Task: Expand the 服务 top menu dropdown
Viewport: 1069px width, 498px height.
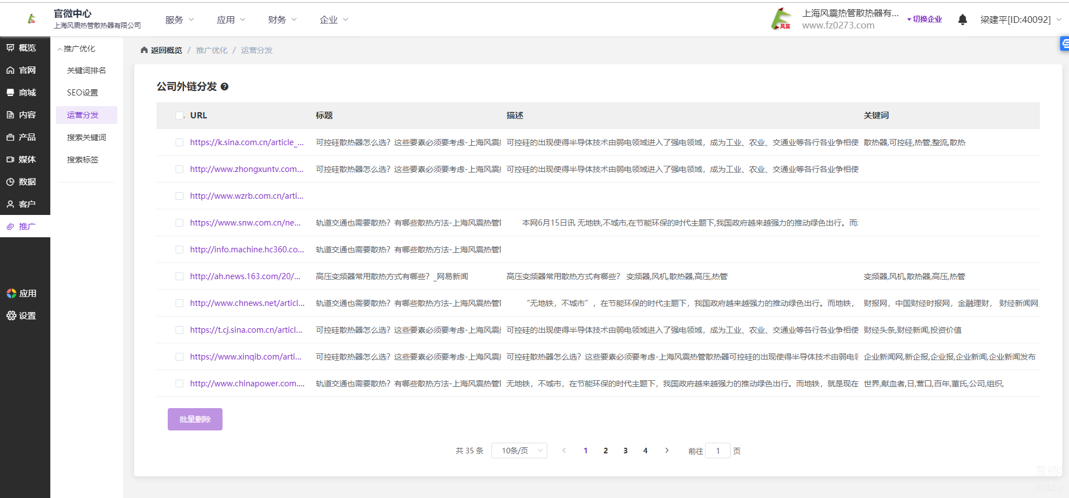Action: (x=179, y=20)
